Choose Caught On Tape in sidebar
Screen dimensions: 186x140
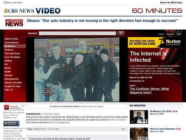tap(12, 86)
